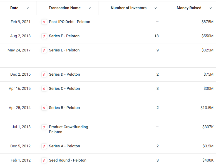Open the Date column dropdown chevron

(28, 8)
